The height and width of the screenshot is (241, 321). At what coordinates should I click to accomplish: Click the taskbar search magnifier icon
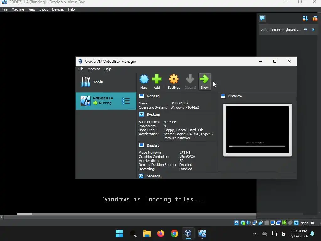pyautogui.click(x=133, y=233)
